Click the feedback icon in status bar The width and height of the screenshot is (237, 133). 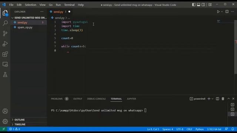coord(226,129)
